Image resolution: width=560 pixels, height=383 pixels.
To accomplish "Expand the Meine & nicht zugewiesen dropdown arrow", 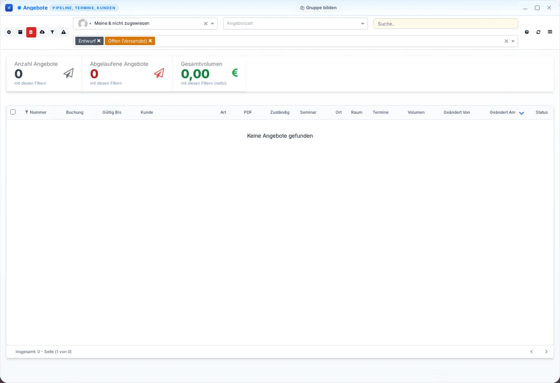I will coord(213,23).
